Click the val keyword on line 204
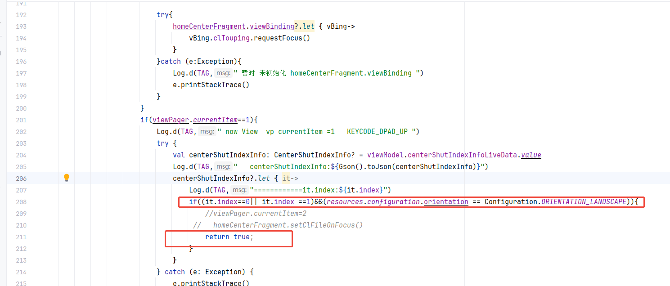The width and height of the screenshot is (670, 286). click(179, 155)
